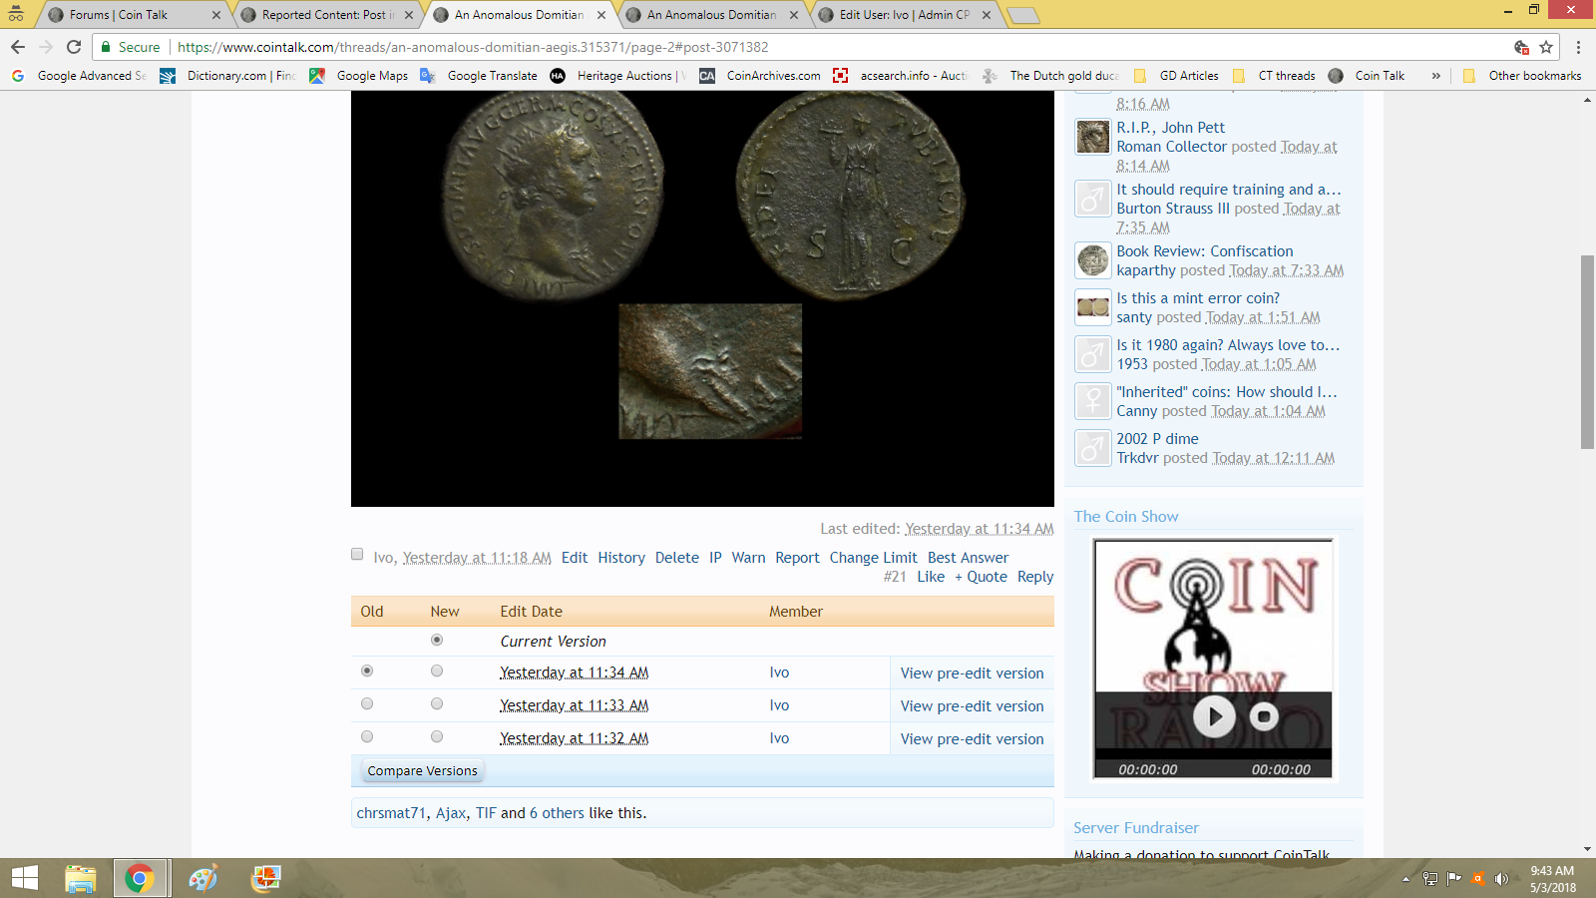Show hidden system tray icons

(x=1405, y=879)
